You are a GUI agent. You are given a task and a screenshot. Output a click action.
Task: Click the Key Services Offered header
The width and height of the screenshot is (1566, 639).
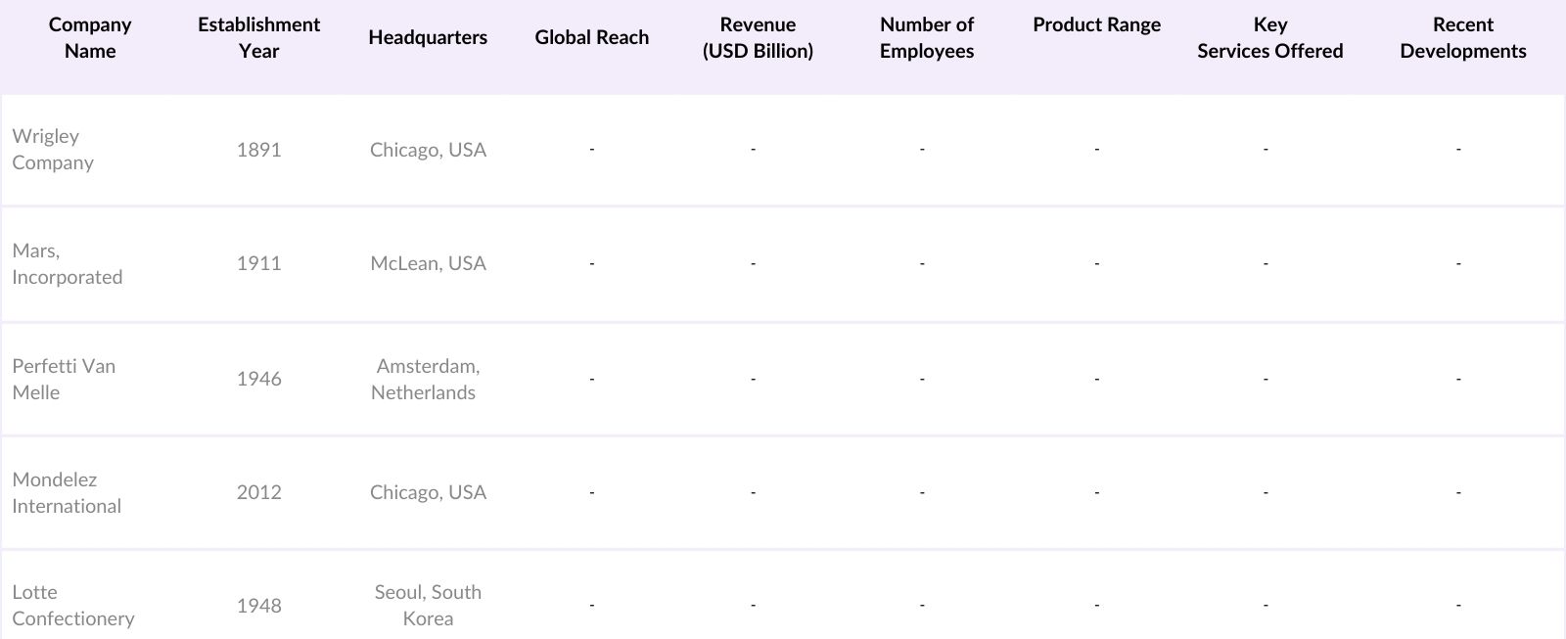click(x=1269, y=38)
